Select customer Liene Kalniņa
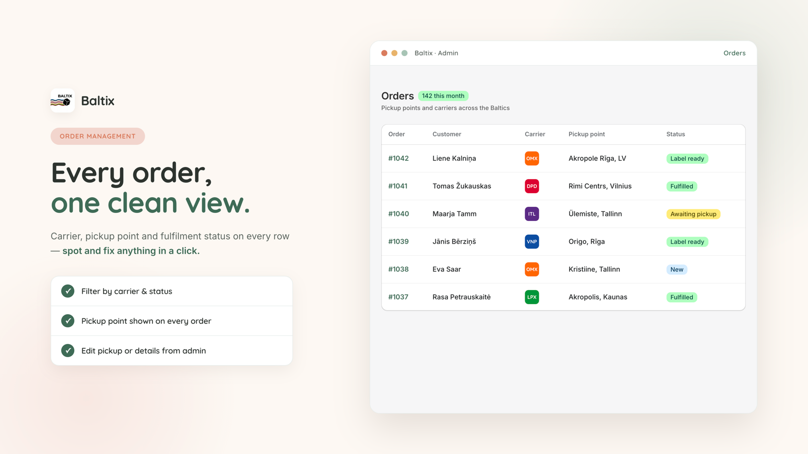Screen dimensions: 808x454 (x=454, y=158)
